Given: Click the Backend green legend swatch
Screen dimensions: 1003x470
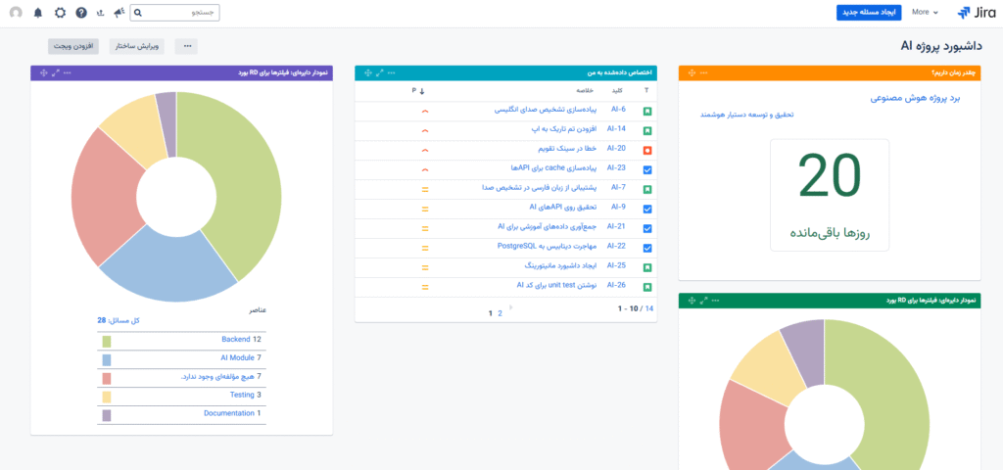Looking at the screenshot, I should pyautogui.click(x=106, y=342).
